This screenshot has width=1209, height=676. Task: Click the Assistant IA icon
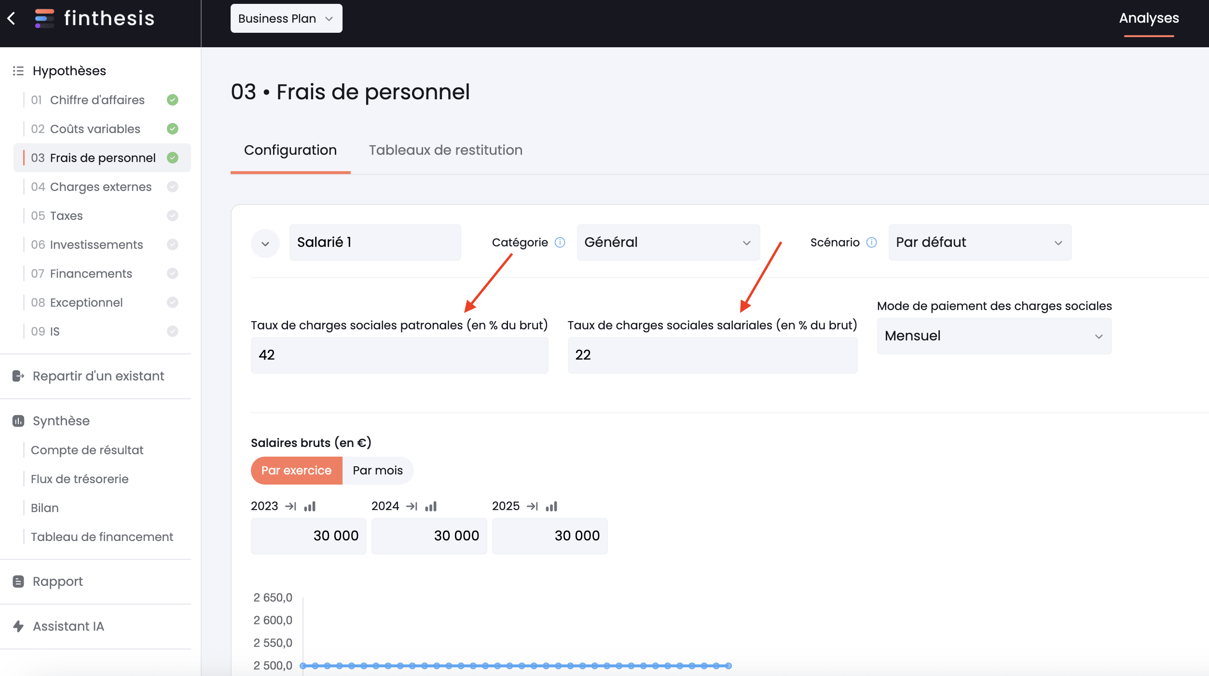point(18,625)
